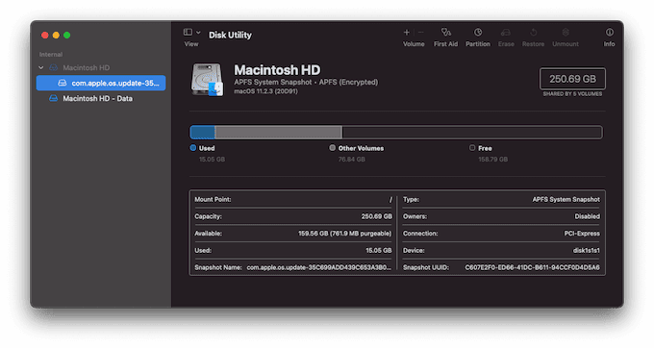Click the Snapshot UUID value
The width and height of the screenshot is (654, 348).
(x=532, y=267)
